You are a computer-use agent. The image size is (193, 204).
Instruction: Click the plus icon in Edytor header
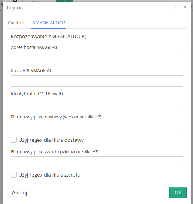click(176, 7)
